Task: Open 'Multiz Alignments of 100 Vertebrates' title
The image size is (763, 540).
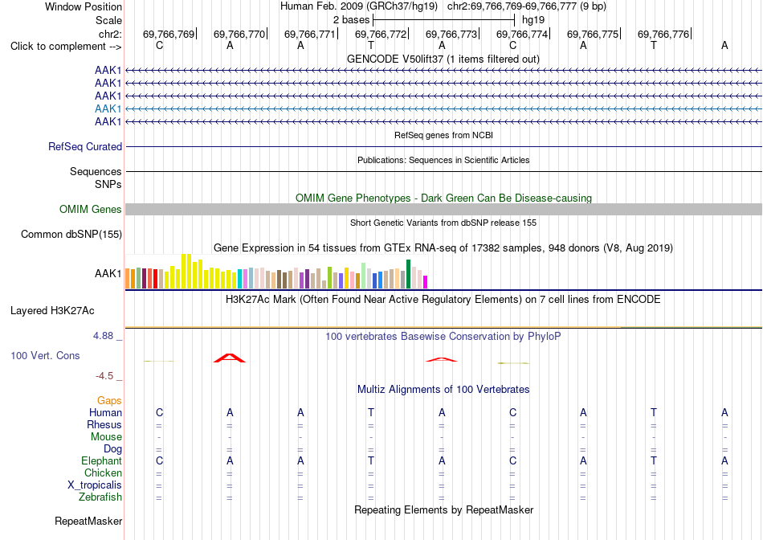Action: click(443, 390)
